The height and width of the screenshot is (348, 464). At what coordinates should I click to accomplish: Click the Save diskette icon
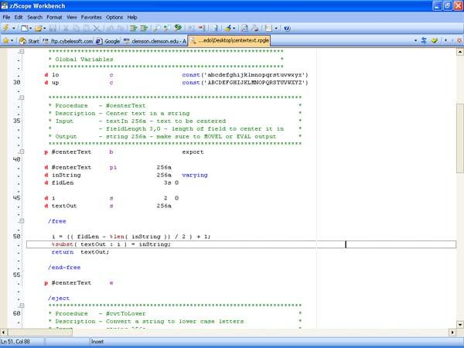tap(53, 28)
